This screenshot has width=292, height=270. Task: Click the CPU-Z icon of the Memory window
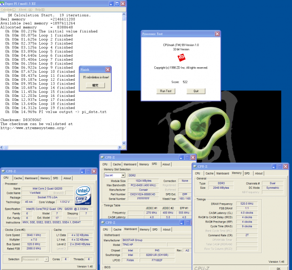point(195,166)
